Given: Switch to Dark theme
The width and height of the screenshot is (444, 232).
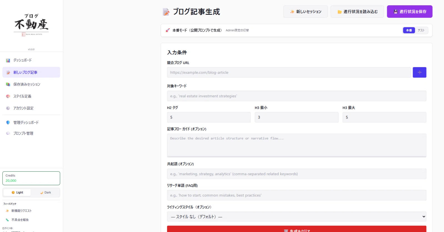Looking at the screenshot, I should 45,192.
